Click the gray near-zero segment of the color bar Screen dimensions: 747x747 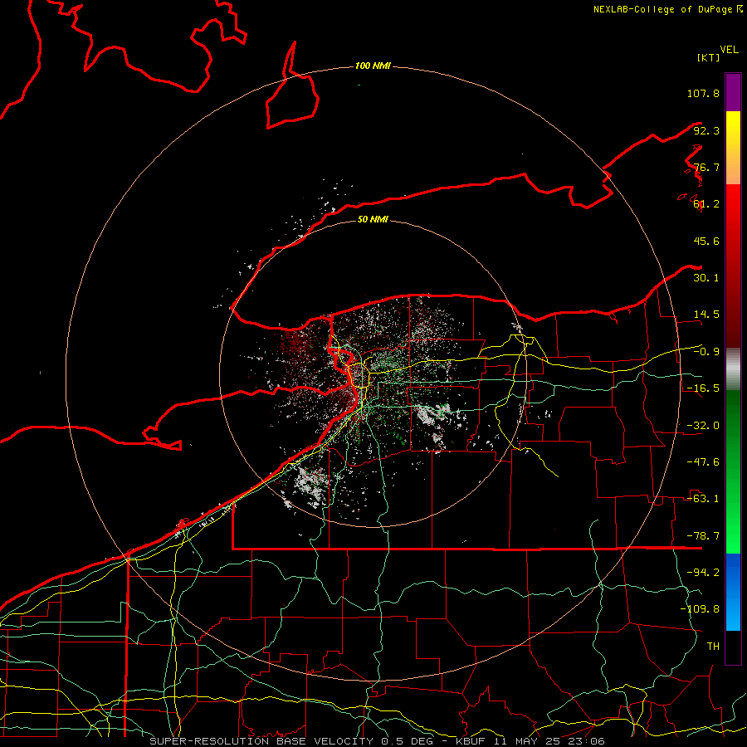click(733, 369)
